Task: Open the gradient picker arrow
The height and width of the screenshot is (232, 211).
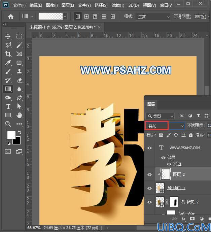Action: pyautogui.click(x=65, y=16)
